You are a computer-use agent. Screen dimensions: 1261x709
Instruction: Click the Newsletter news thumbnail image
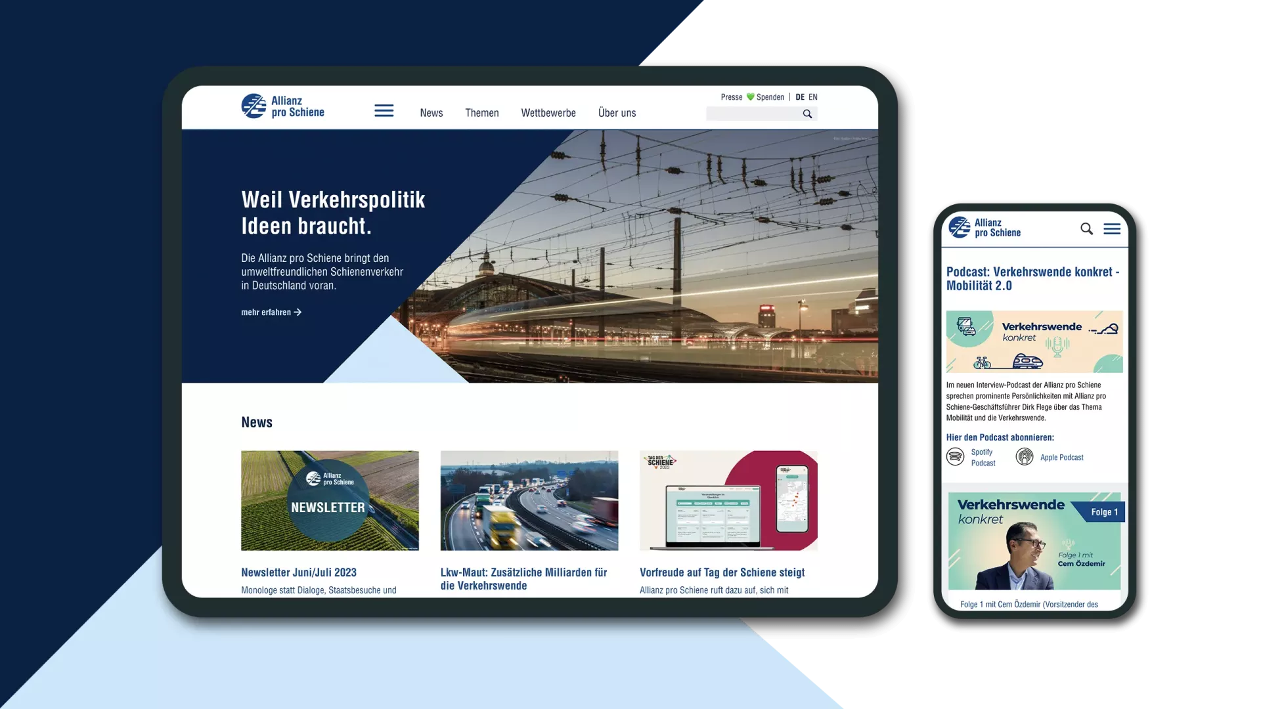(x=329, y=500)
